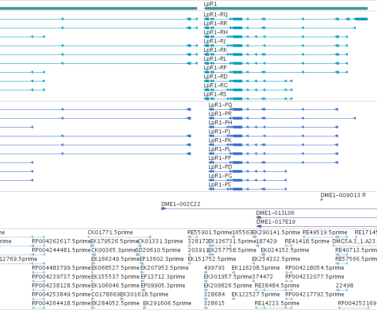Viewport: 377px width, 310px height.
Task: Select protein LpR1-PK label
Action: point(220,140)
